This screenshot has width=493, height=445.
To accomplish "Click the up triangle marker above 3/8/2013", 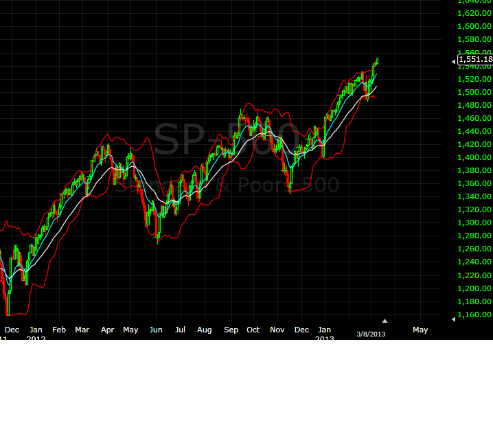I will tap(385, 321).
